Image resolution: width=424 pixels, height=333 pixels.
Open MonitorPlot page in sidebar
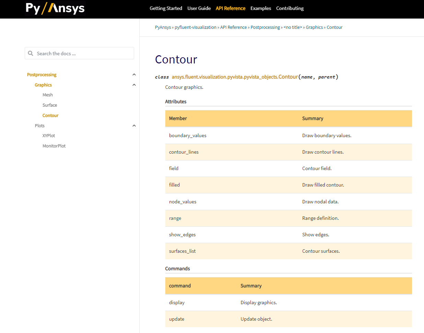(54, 146)
